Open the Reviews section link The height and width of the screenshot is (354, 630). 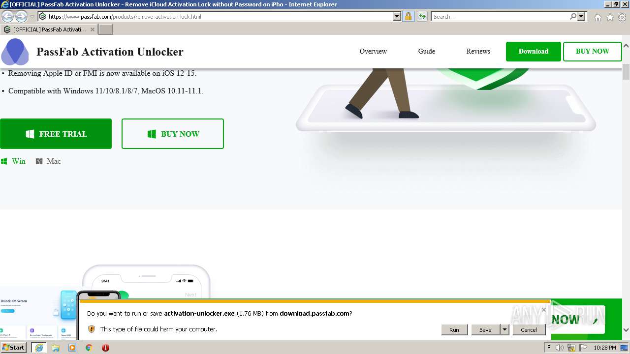click(x=478, y=51)
